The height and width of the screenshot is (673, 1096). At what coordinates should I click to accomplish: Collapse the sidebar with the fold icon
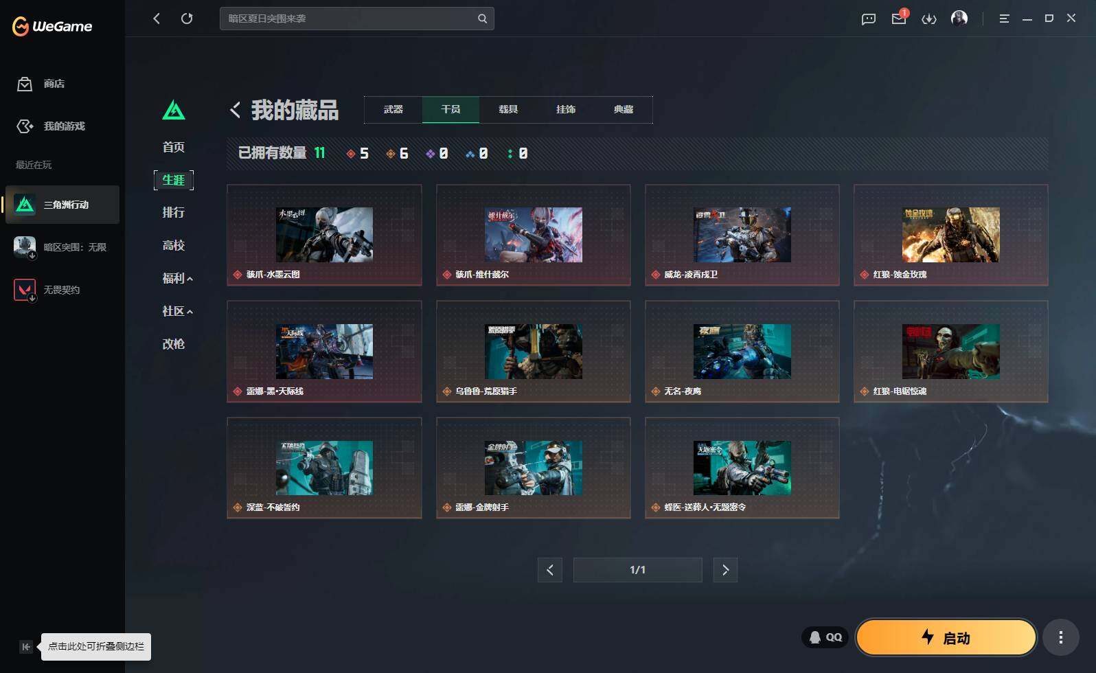[25, 646]
